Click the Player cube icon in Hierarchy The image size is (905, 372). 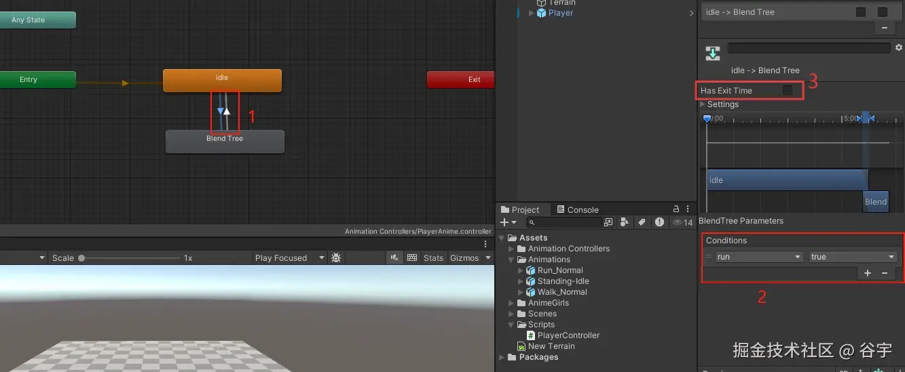(x=542, y=13)
